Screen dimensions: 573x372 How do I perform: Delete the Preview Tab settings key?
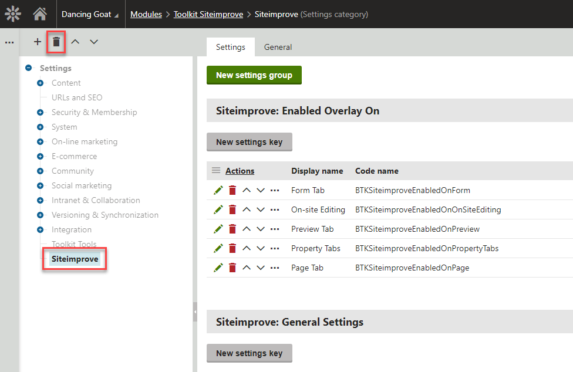coord(232,229)
